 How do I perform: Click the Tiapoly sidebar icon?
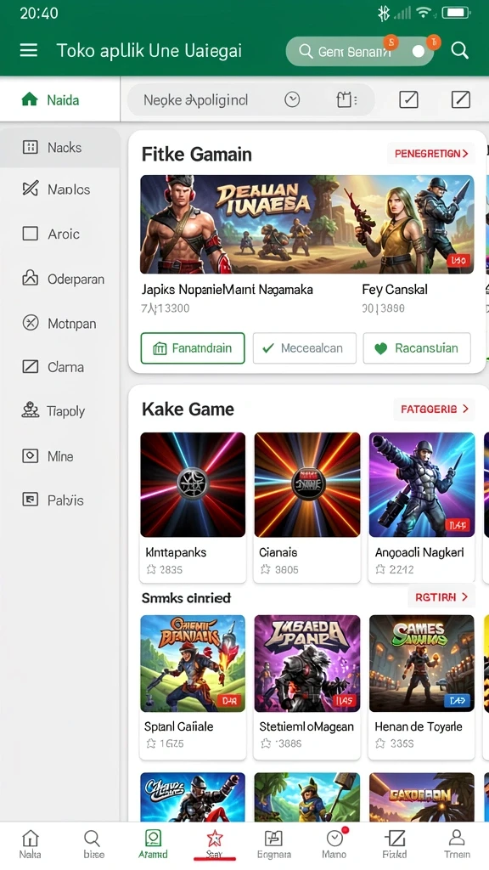coord(30,410)
